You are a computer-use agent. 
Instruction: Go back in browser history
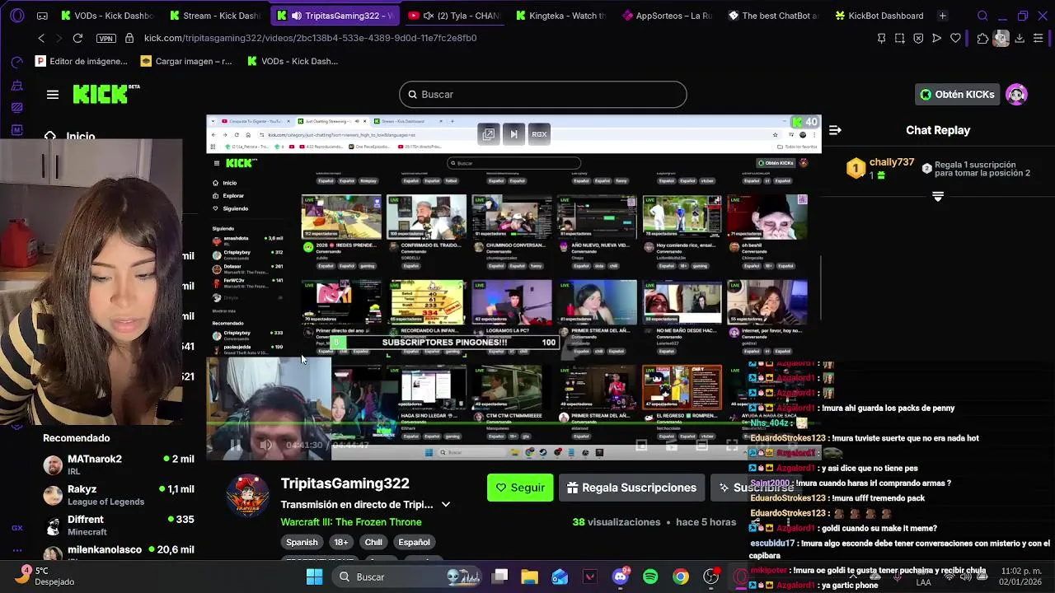point(41,38)
